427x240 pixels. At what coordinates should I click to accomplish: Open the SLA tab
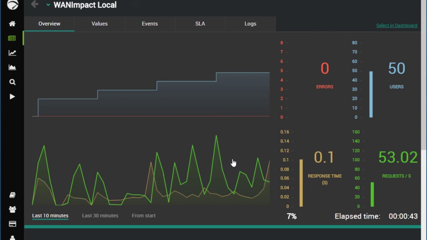[200, 24]
